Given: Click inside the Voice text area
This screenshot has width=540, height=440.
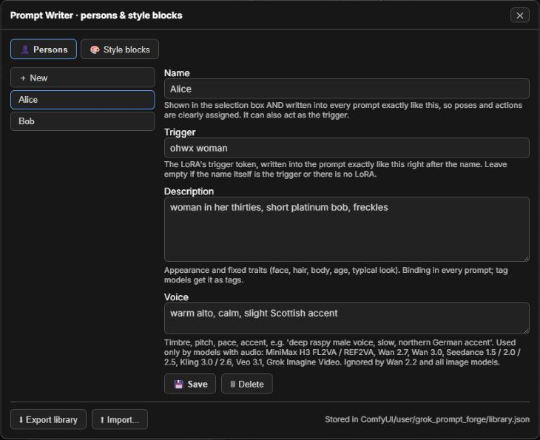Looking at the screenshot, I should 347,319.
